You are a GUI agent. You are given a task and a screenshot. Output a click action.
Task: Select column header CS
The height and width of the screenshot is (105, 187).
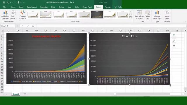(93, 31)
